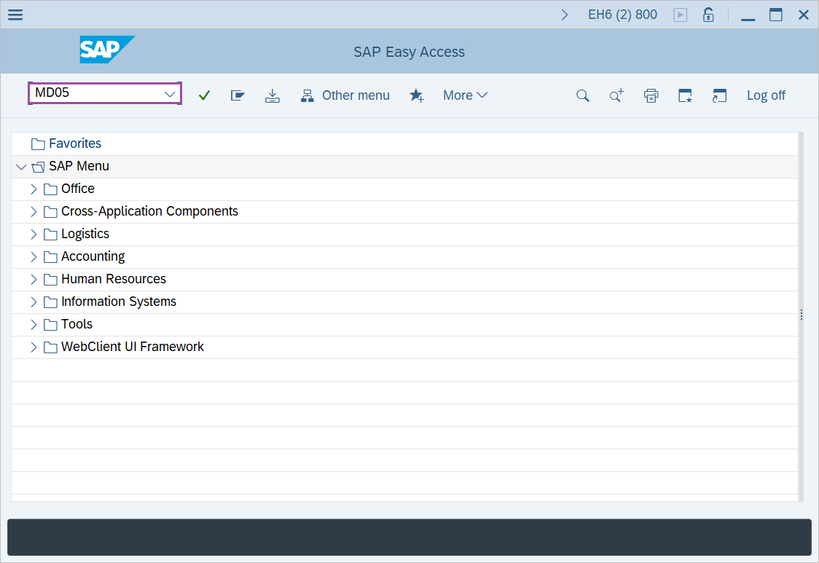Viewport: 819px width, 563px height.
Task: Click the EH6 system status text
Action: 622,14
